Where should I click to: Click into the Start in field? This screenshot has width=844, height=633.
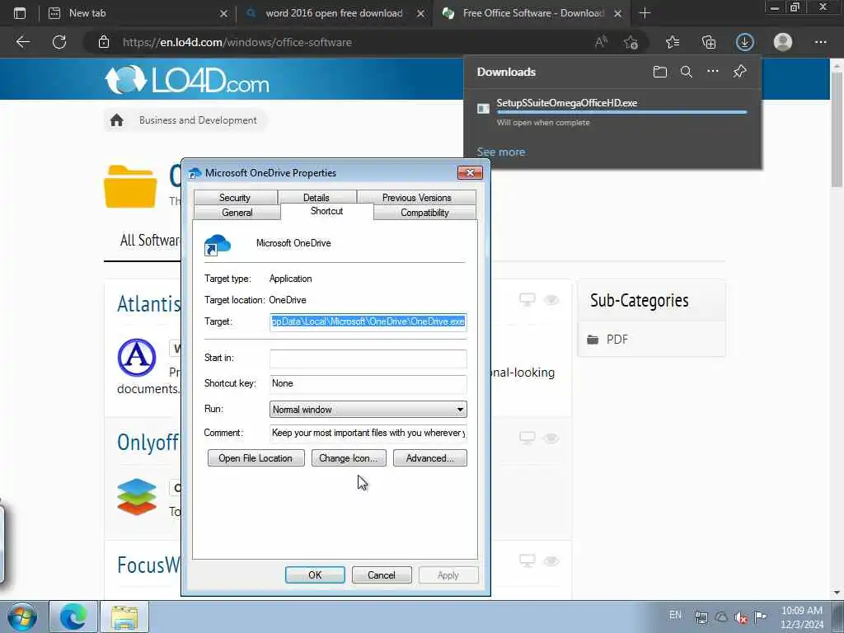(x=368, y=358)
